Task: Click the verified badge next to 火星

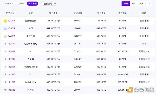Action: click(x=33, y=59)
